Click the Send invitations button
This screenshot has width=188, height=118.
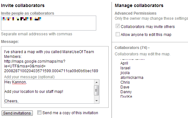click(17, 113)
